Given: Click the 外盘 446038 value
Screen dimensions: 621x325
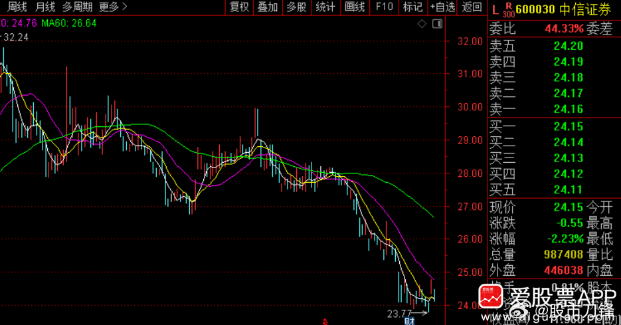Looking at the screenshot, I should pyautogui.click(x=564, y=271).
